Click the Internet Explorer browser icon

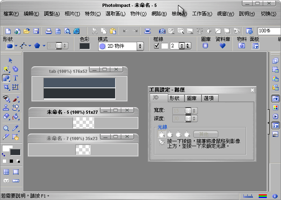[x=77, y=31]
